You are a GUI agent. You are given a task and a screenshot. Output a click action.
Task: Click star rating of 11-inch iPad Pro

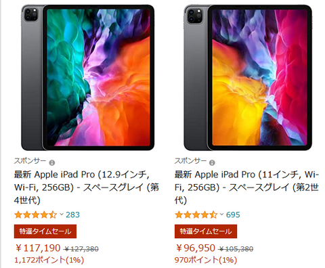196,215
